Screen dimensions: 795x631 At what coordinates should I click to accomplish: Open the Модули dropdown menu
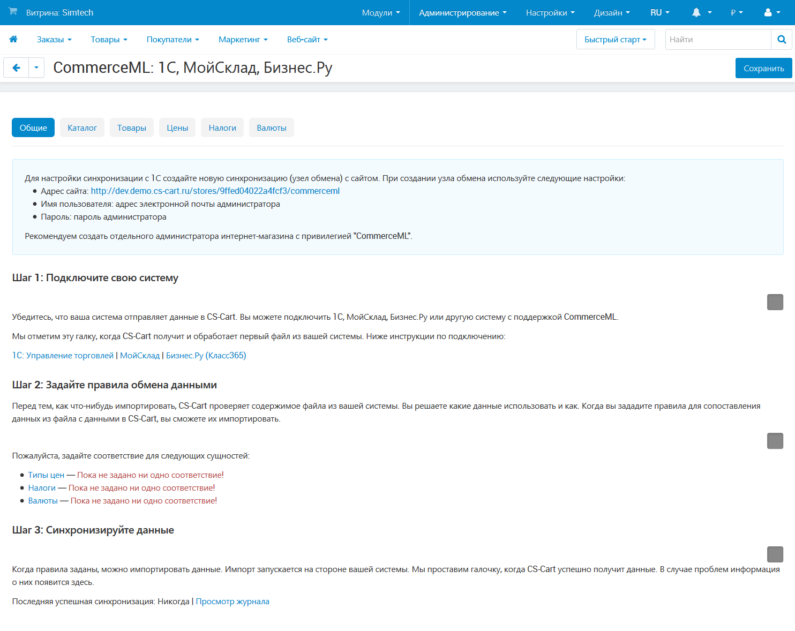tap(381, 12)
